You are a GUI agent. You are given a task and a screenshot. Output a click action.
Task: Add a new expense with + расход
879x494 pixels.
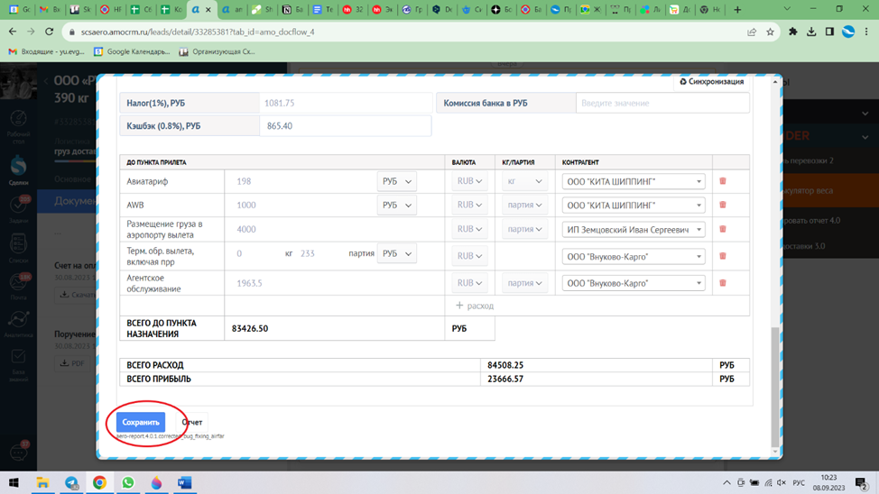coord(475,306)
